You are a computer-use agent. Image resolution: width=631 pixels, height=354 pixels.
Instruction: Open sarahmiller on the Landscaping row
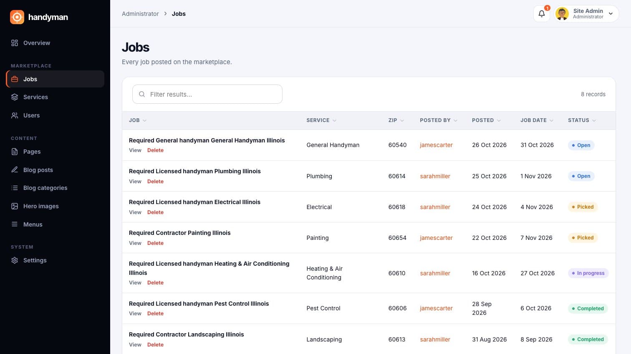[435, 339]
